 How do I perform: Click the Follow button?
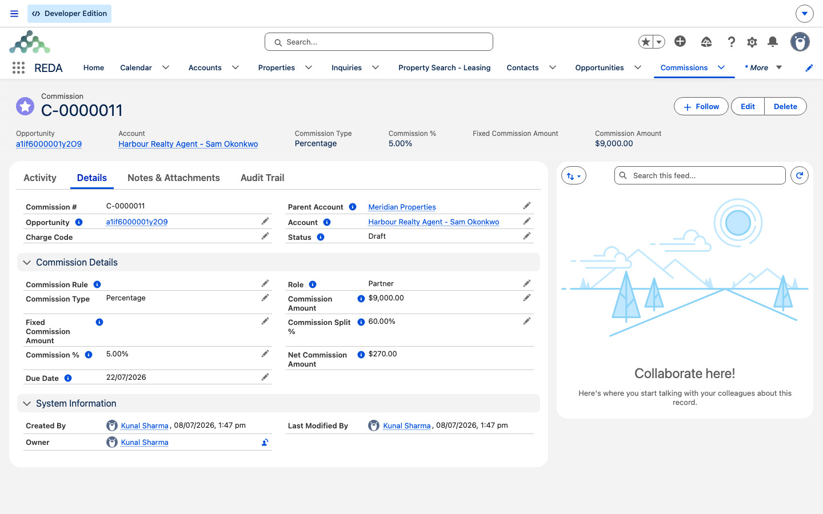click(x=701, y=106)
